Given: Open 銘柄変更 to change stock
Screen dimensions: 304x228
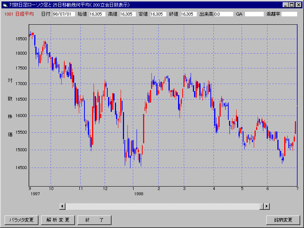Looking at the screenshot, I should 283,220.
